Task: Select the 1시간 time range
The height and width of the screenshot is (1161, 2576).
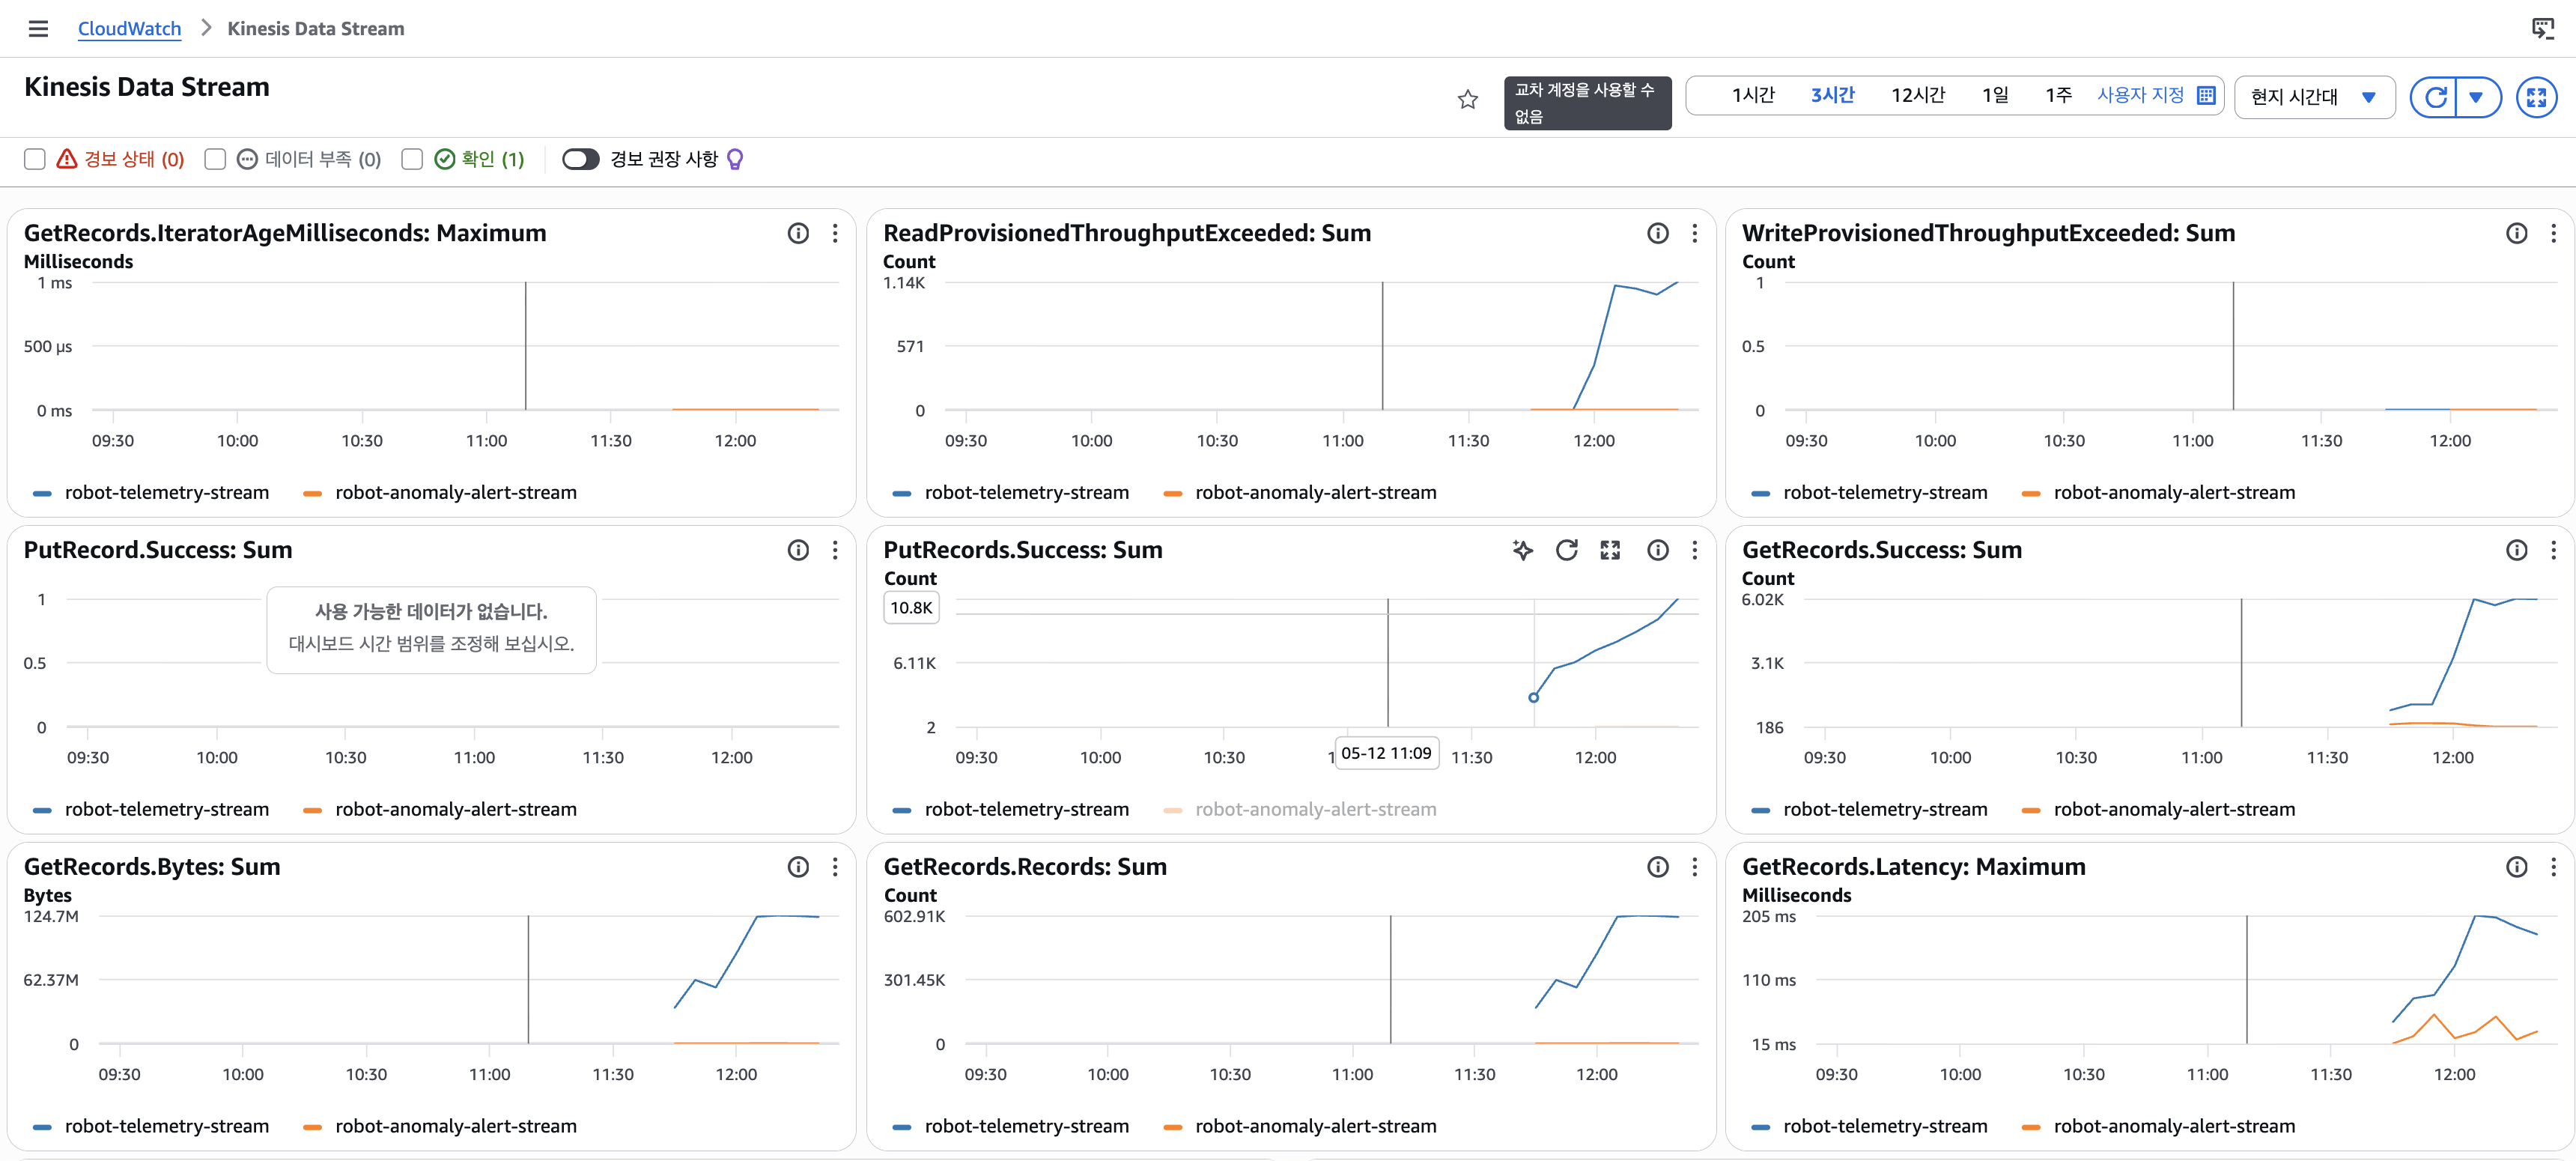Action: coord(1753,96)
